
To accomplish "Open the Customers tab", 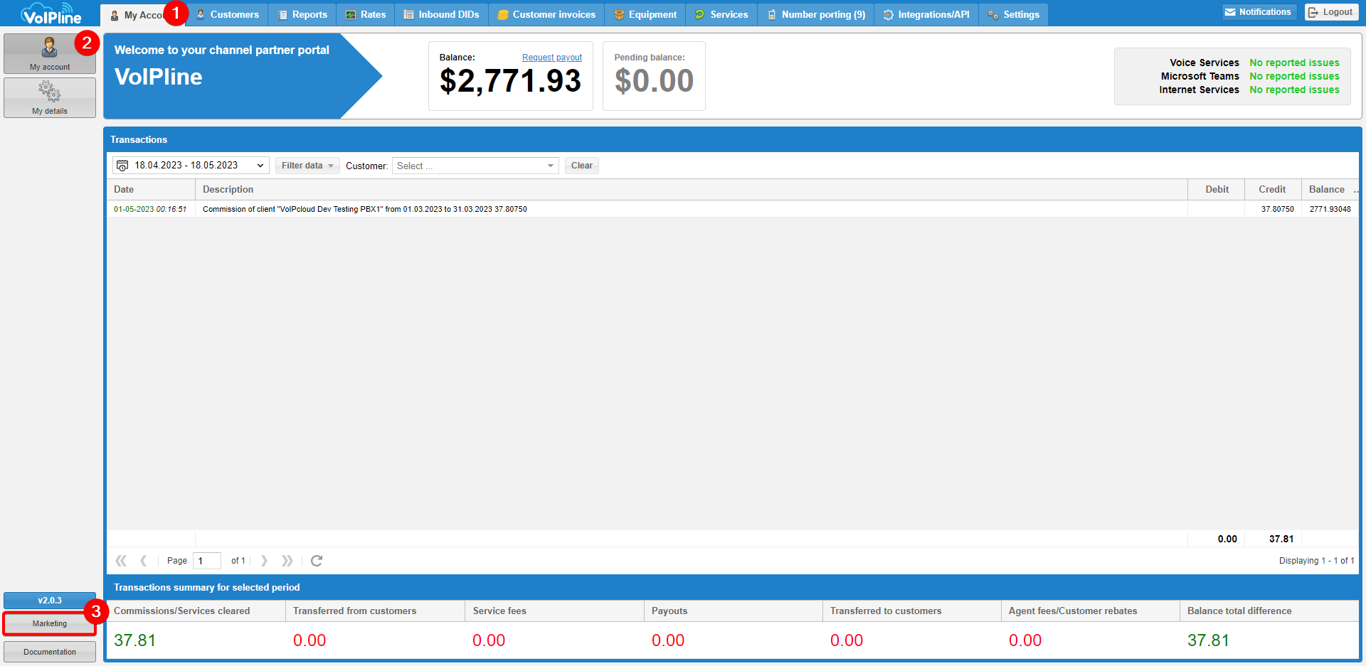I will point(227,14).
